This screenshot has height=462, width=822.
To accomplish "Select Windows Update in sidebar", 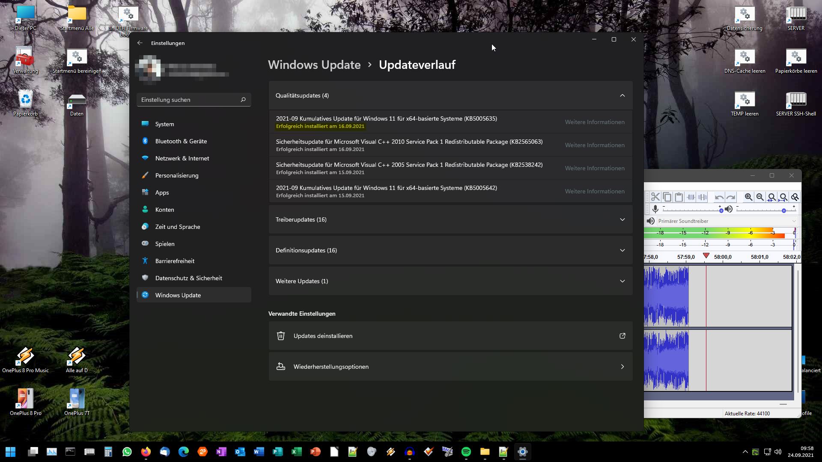I will pos(194,295).
